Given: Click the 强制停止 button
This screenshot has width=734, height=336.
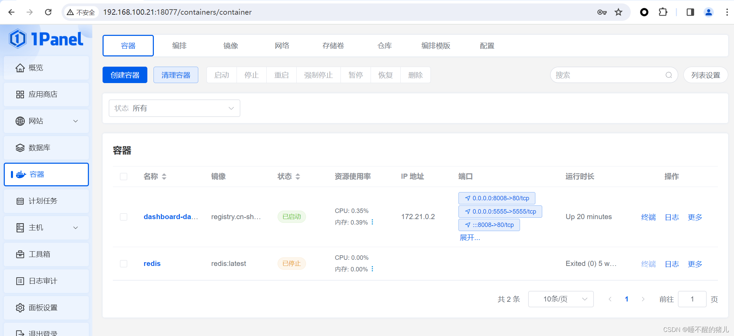Looking at the screenshot, I should click(x=319, y=75).
